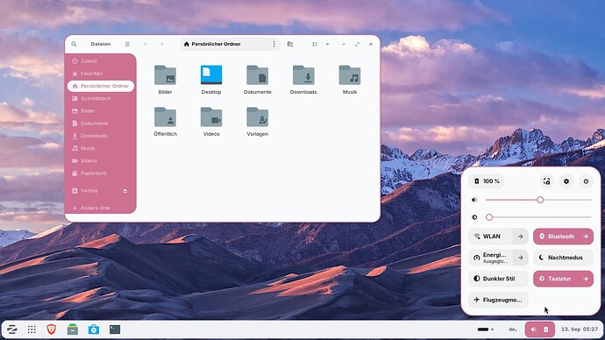Open the de keyboard layout indicator
Screen dimensions: 605x340
click(513, 329)
